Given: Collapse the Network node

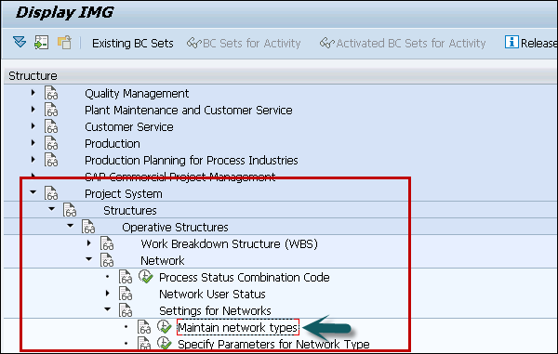Looking at the screenshot, I should (x=89, y=259).
